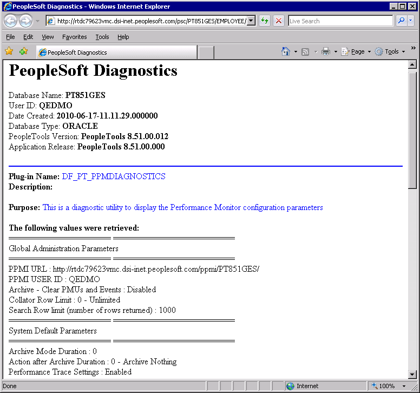Click the database name PT851GES

86,95
